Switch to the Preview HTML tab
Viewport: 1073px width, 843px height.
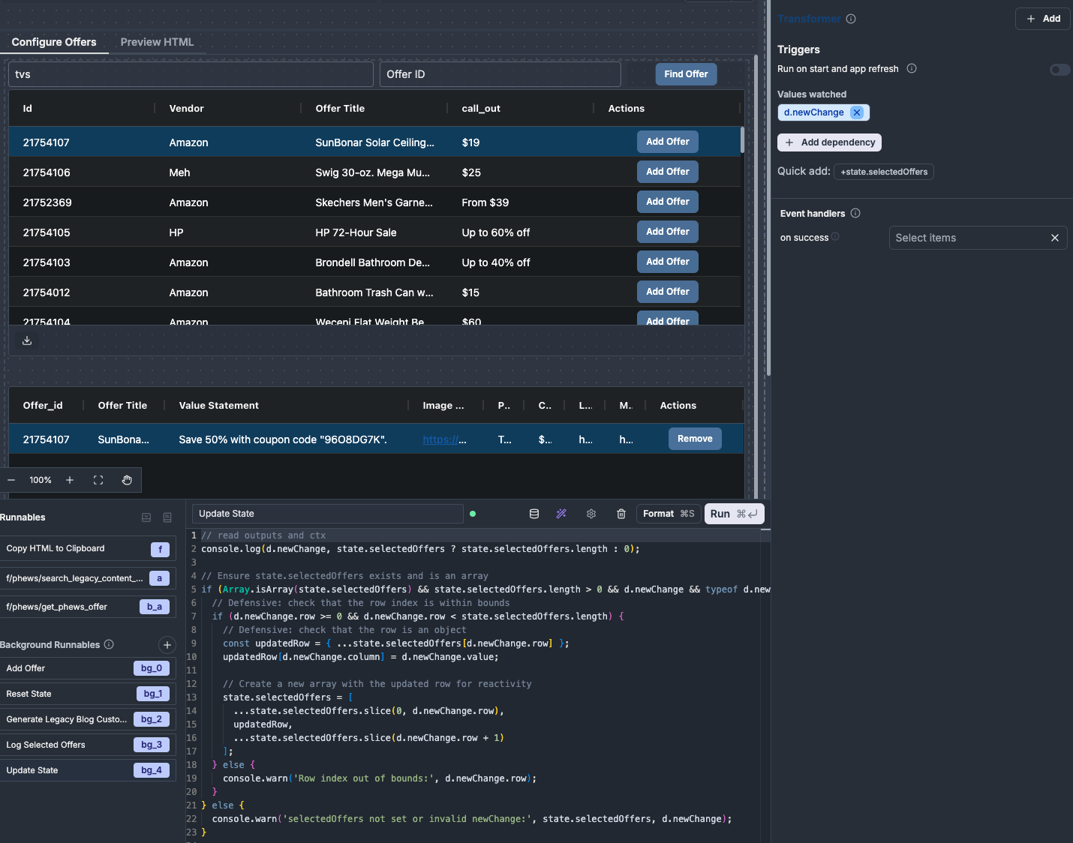(x=157, y=42)
